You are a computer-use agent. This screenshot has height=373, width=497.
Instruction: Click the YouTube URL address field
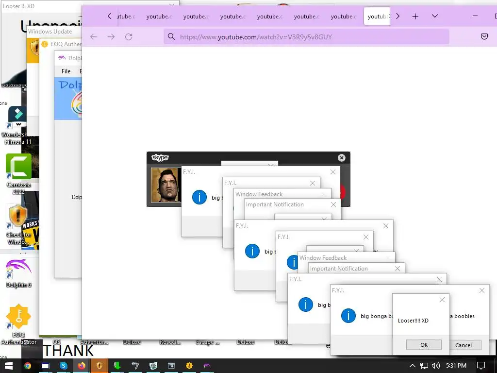[306, 37]
